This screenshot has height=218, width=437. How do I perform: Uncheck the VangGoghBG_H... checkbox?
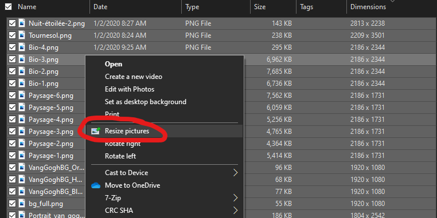pyautogui.click(x=12, y=180)
